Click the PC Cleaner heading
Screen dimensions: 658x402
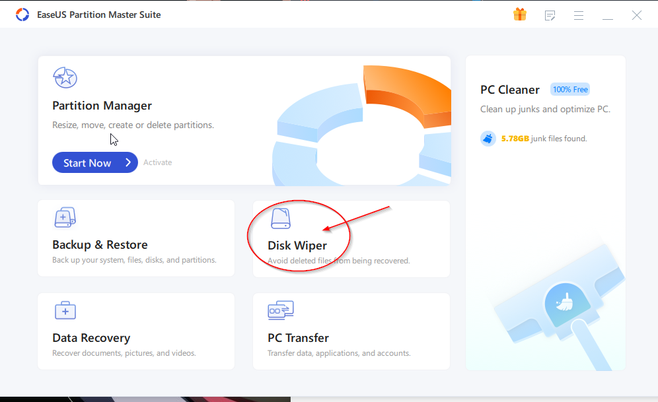coord(510,90)
